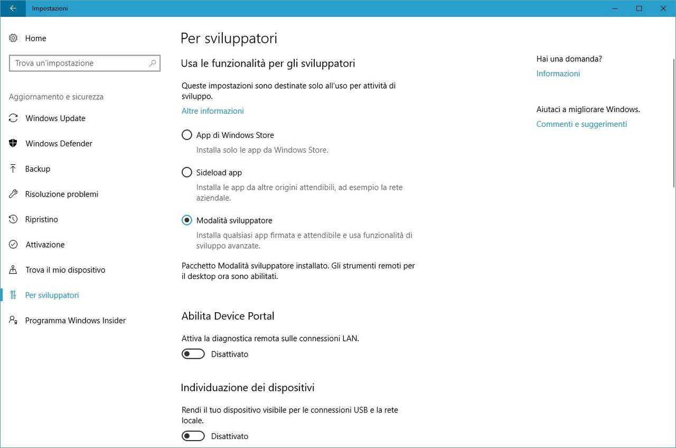The height and width of the screenshot is (448, 676).
Task: Click the back arrow in title bar
Action: tap(13, 8)
